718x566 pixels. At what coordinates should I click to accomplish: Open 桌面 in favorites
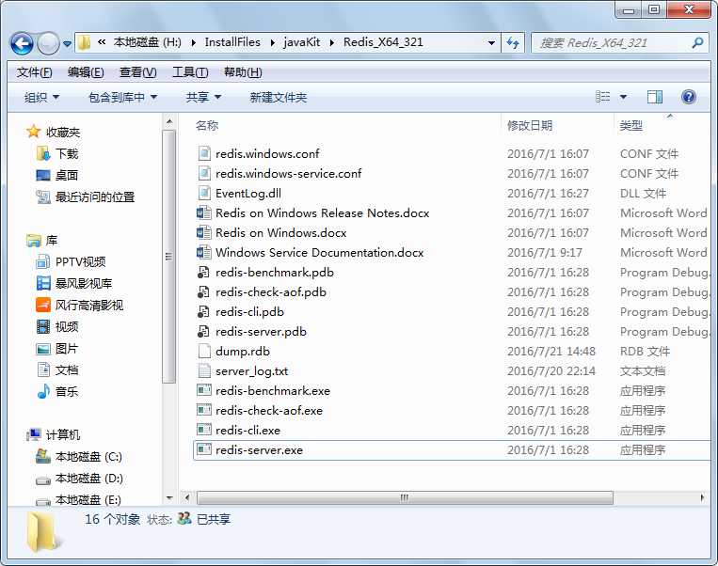pyautogui.click(x=57, y=175)
